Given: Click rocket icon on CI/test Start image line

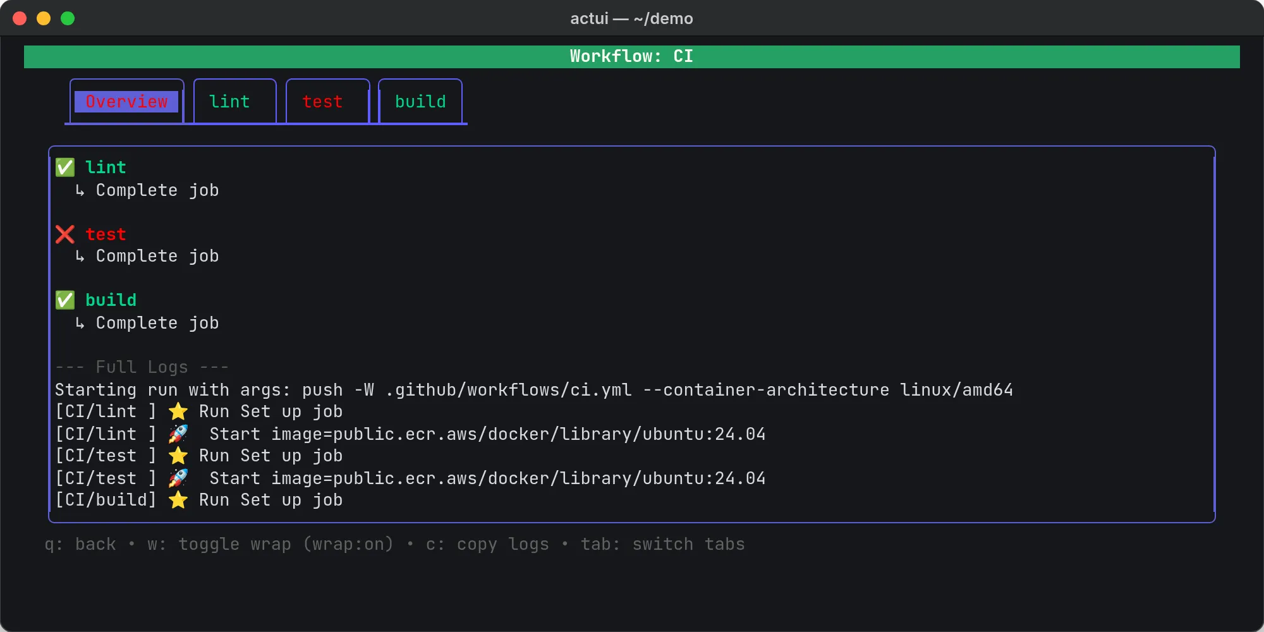Looking at the screenshot, I should pos(178,478).
